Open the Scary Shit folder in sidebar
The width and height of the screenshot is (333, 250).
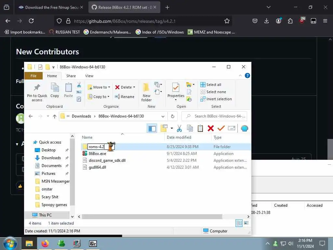[50, 197]
